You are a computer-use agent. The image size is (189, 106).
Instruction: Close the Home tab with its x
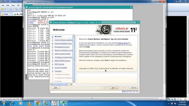coord(11,14)
